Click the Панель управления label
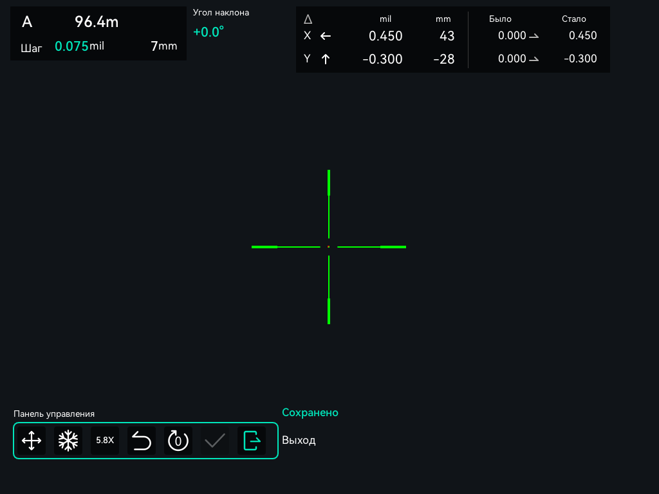This screenshot has height=494, width=659. (54, 414)
